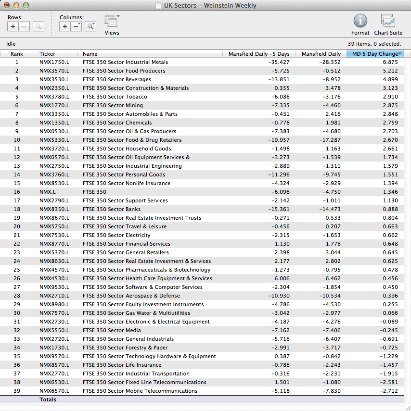Click the add row plus button
411x411 pixels.
pos(13,27)
